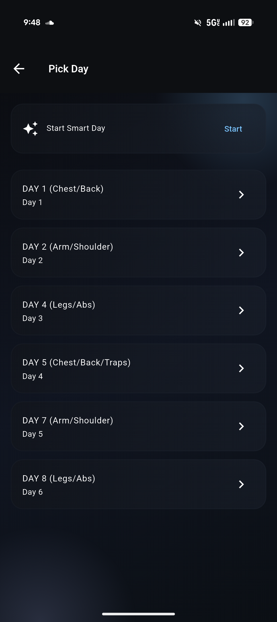Image resolution: width=277 pixels, height=622 pixels.
Task: Tap the 9:48 clock in status bar
Action: [32, 23]
